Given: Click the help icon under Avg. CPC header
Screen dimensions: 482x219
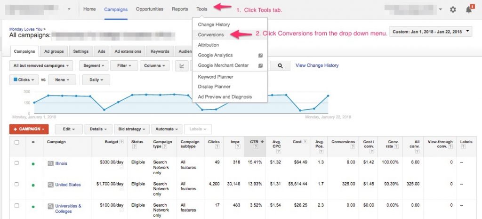Looking at the screenshot, I should pos(279,151).
